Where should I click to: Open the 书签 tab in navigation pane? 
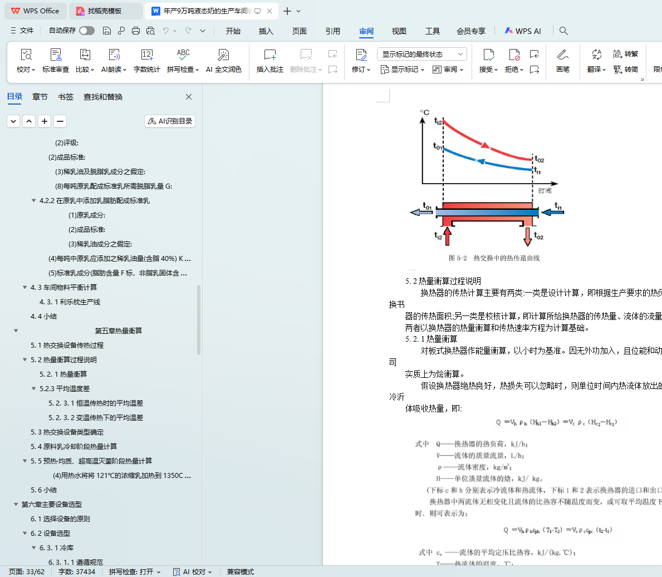pos(66,97)
